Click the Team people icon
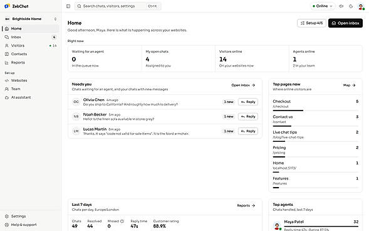 coord(7,89)
